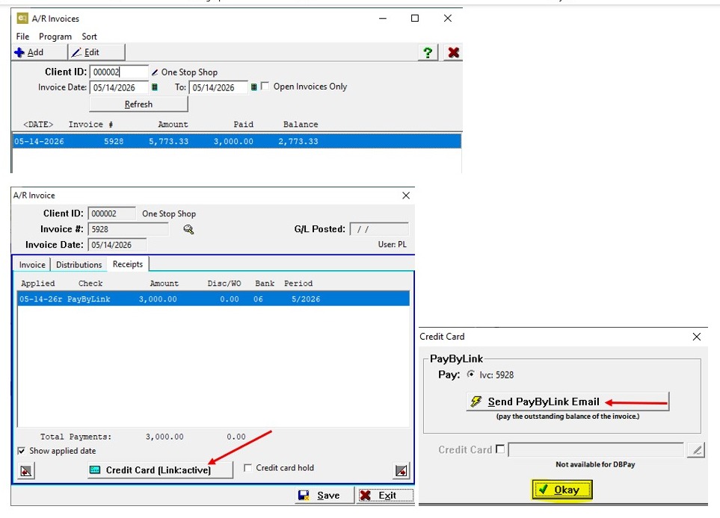Viewport: 720px width, 518px height.
Task: Click the A/R Invoices app title icon
Action: click(x=22, y=19)
